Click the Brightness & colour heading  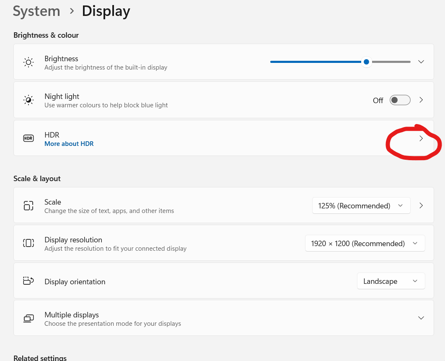tap(46, 35)
